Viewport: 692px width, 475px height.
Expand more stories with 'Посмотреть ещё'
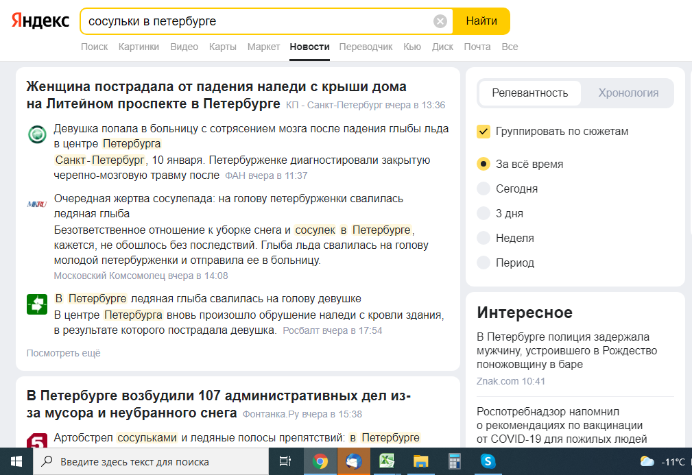[64, 353]
